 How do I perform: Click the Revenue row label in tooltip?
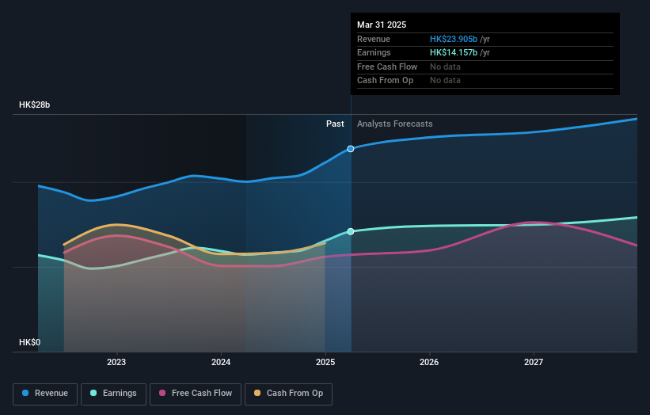374,39
